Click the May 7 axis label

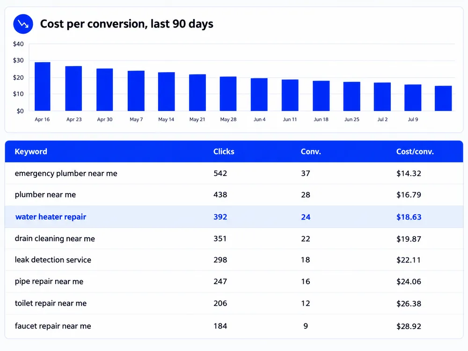click(x=136, y=119)
